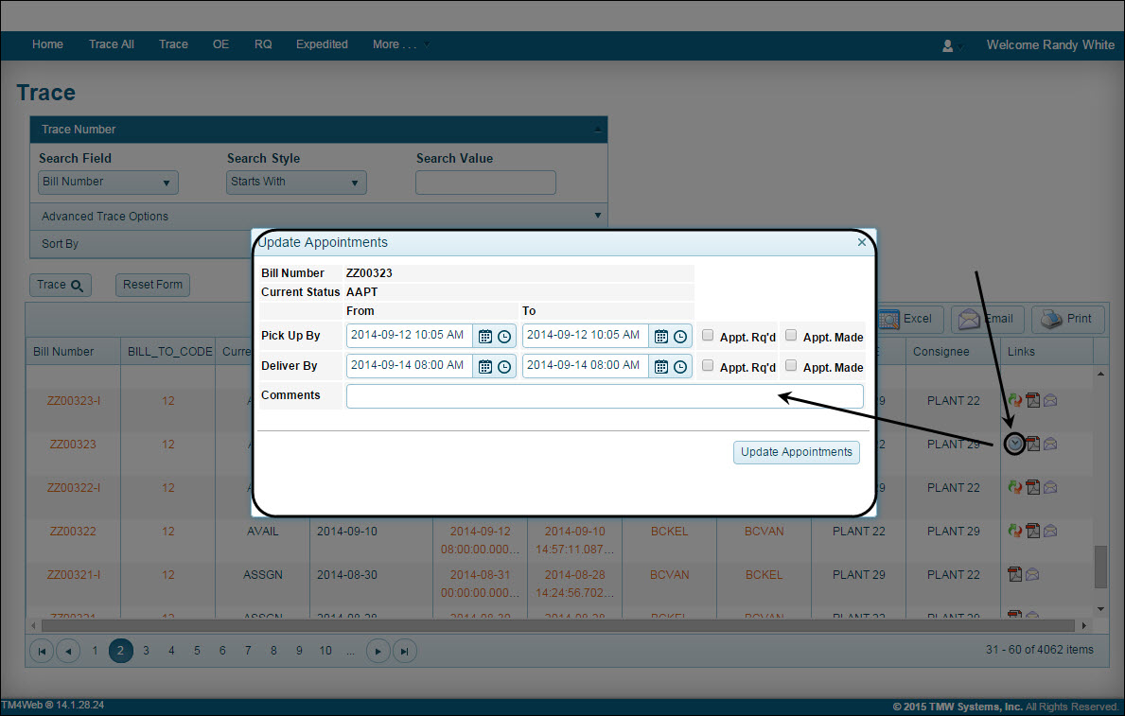Go to last page of results
This screenshot has height=716, width=1125.
pyautogui.click(x=405, y=652)
